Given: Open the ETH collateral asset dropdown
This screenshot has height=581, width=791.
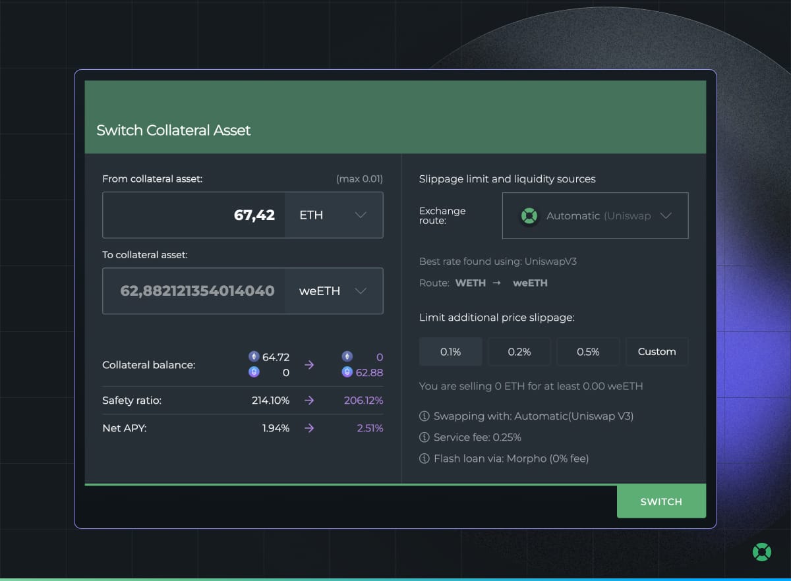Looking at the screenshot, I should [334, 215].
